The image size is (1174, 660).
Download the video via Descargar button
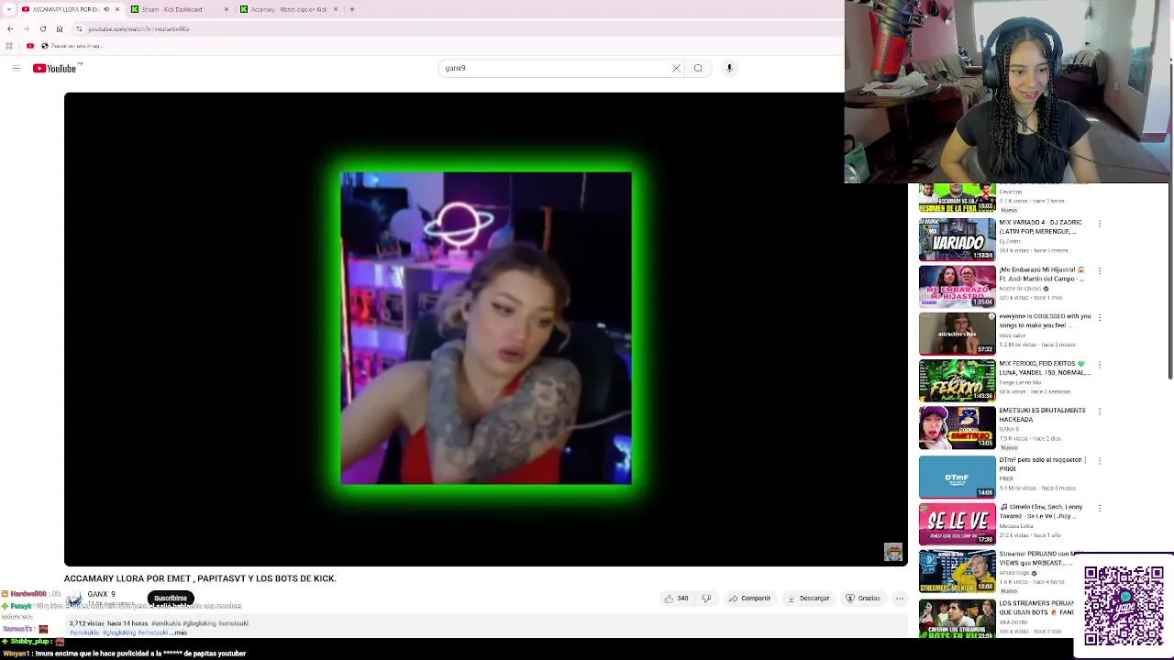[808, 599]
